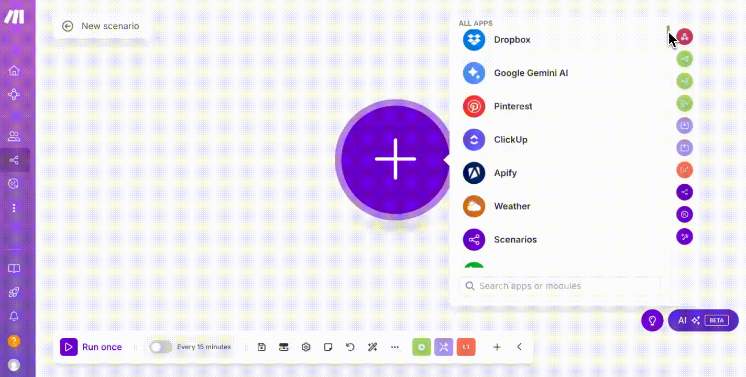Open the AI BETA assistant button
The image size is (746, 377).
click(x=703, y=320)
